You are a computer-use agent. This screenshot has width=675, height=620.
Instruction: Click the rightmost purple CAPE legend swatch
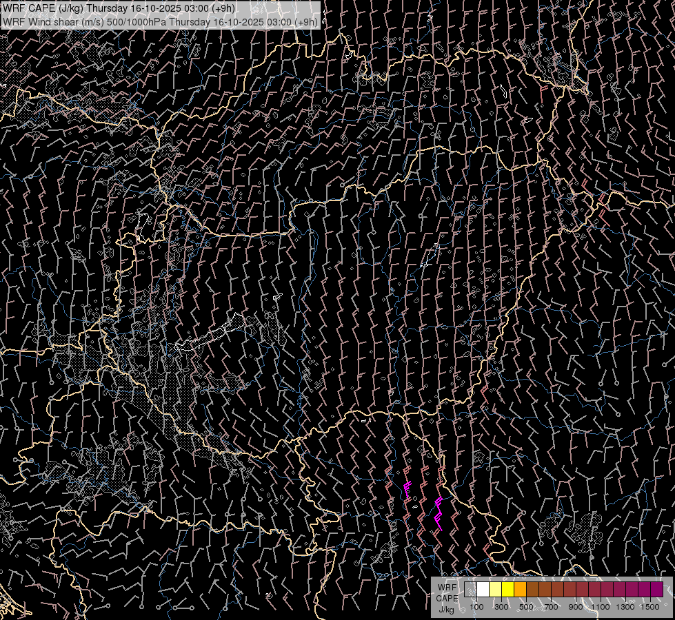656,590
